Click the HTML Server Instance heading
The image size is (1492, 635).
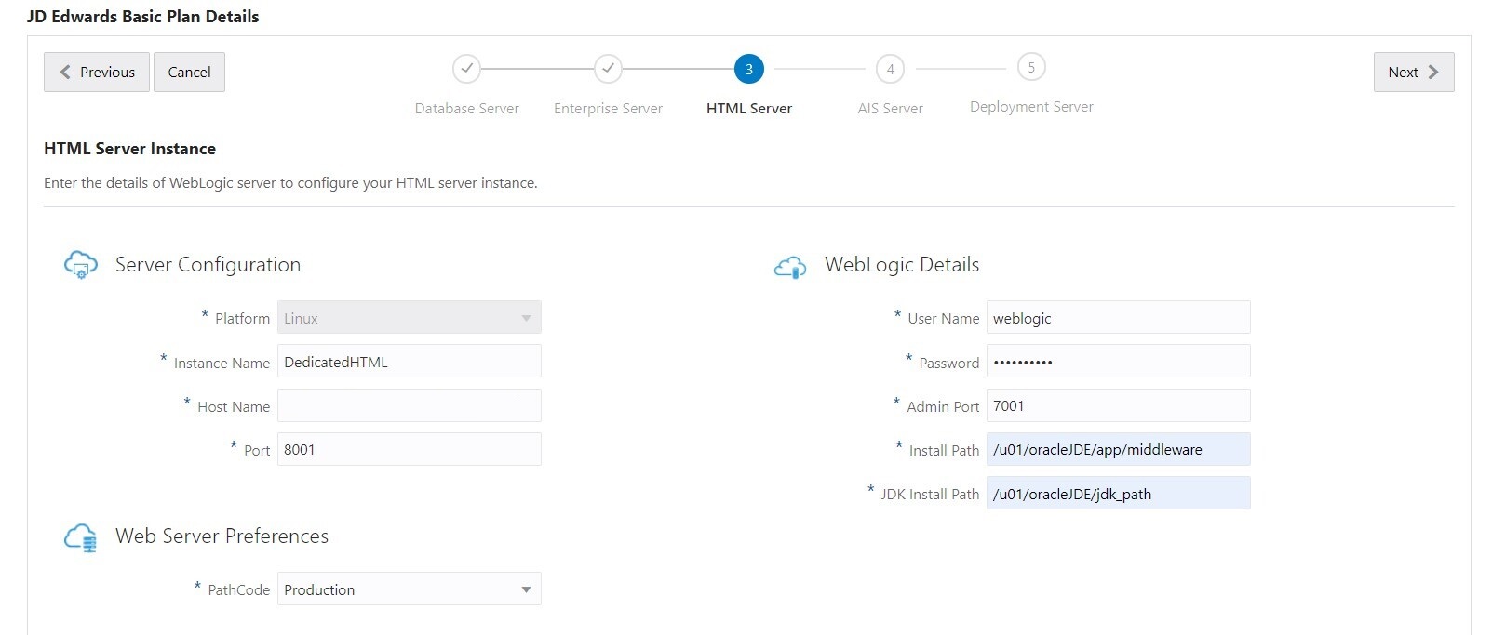[129, 148]
